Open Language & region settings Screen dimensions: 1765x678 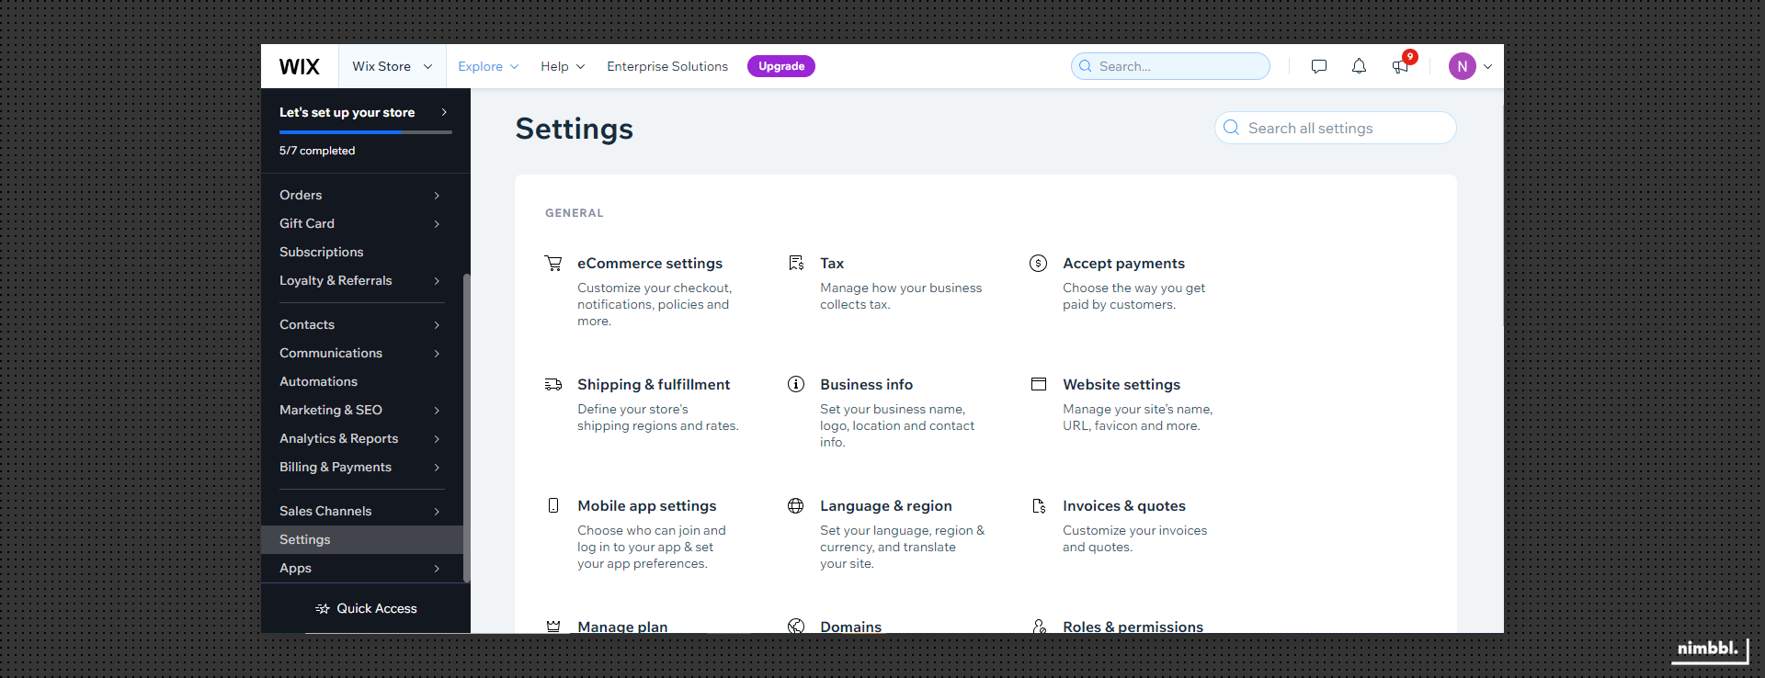coord(886,505)
